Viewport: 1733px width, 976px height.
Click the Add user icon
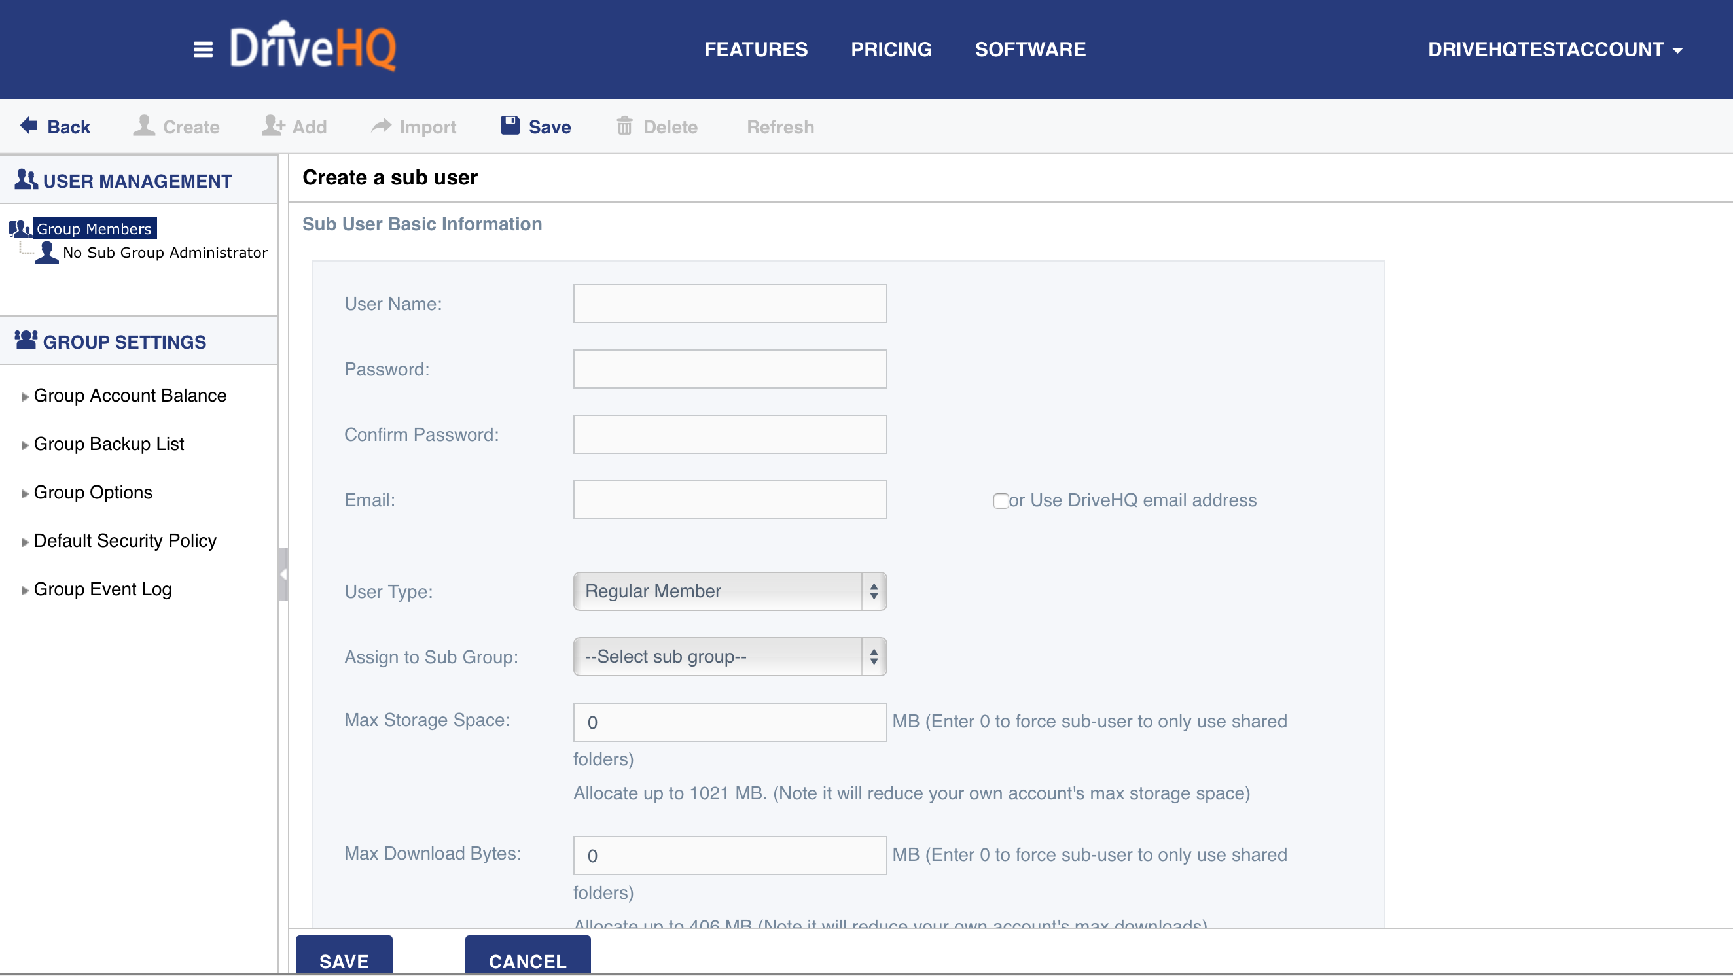tap(273, 126)
